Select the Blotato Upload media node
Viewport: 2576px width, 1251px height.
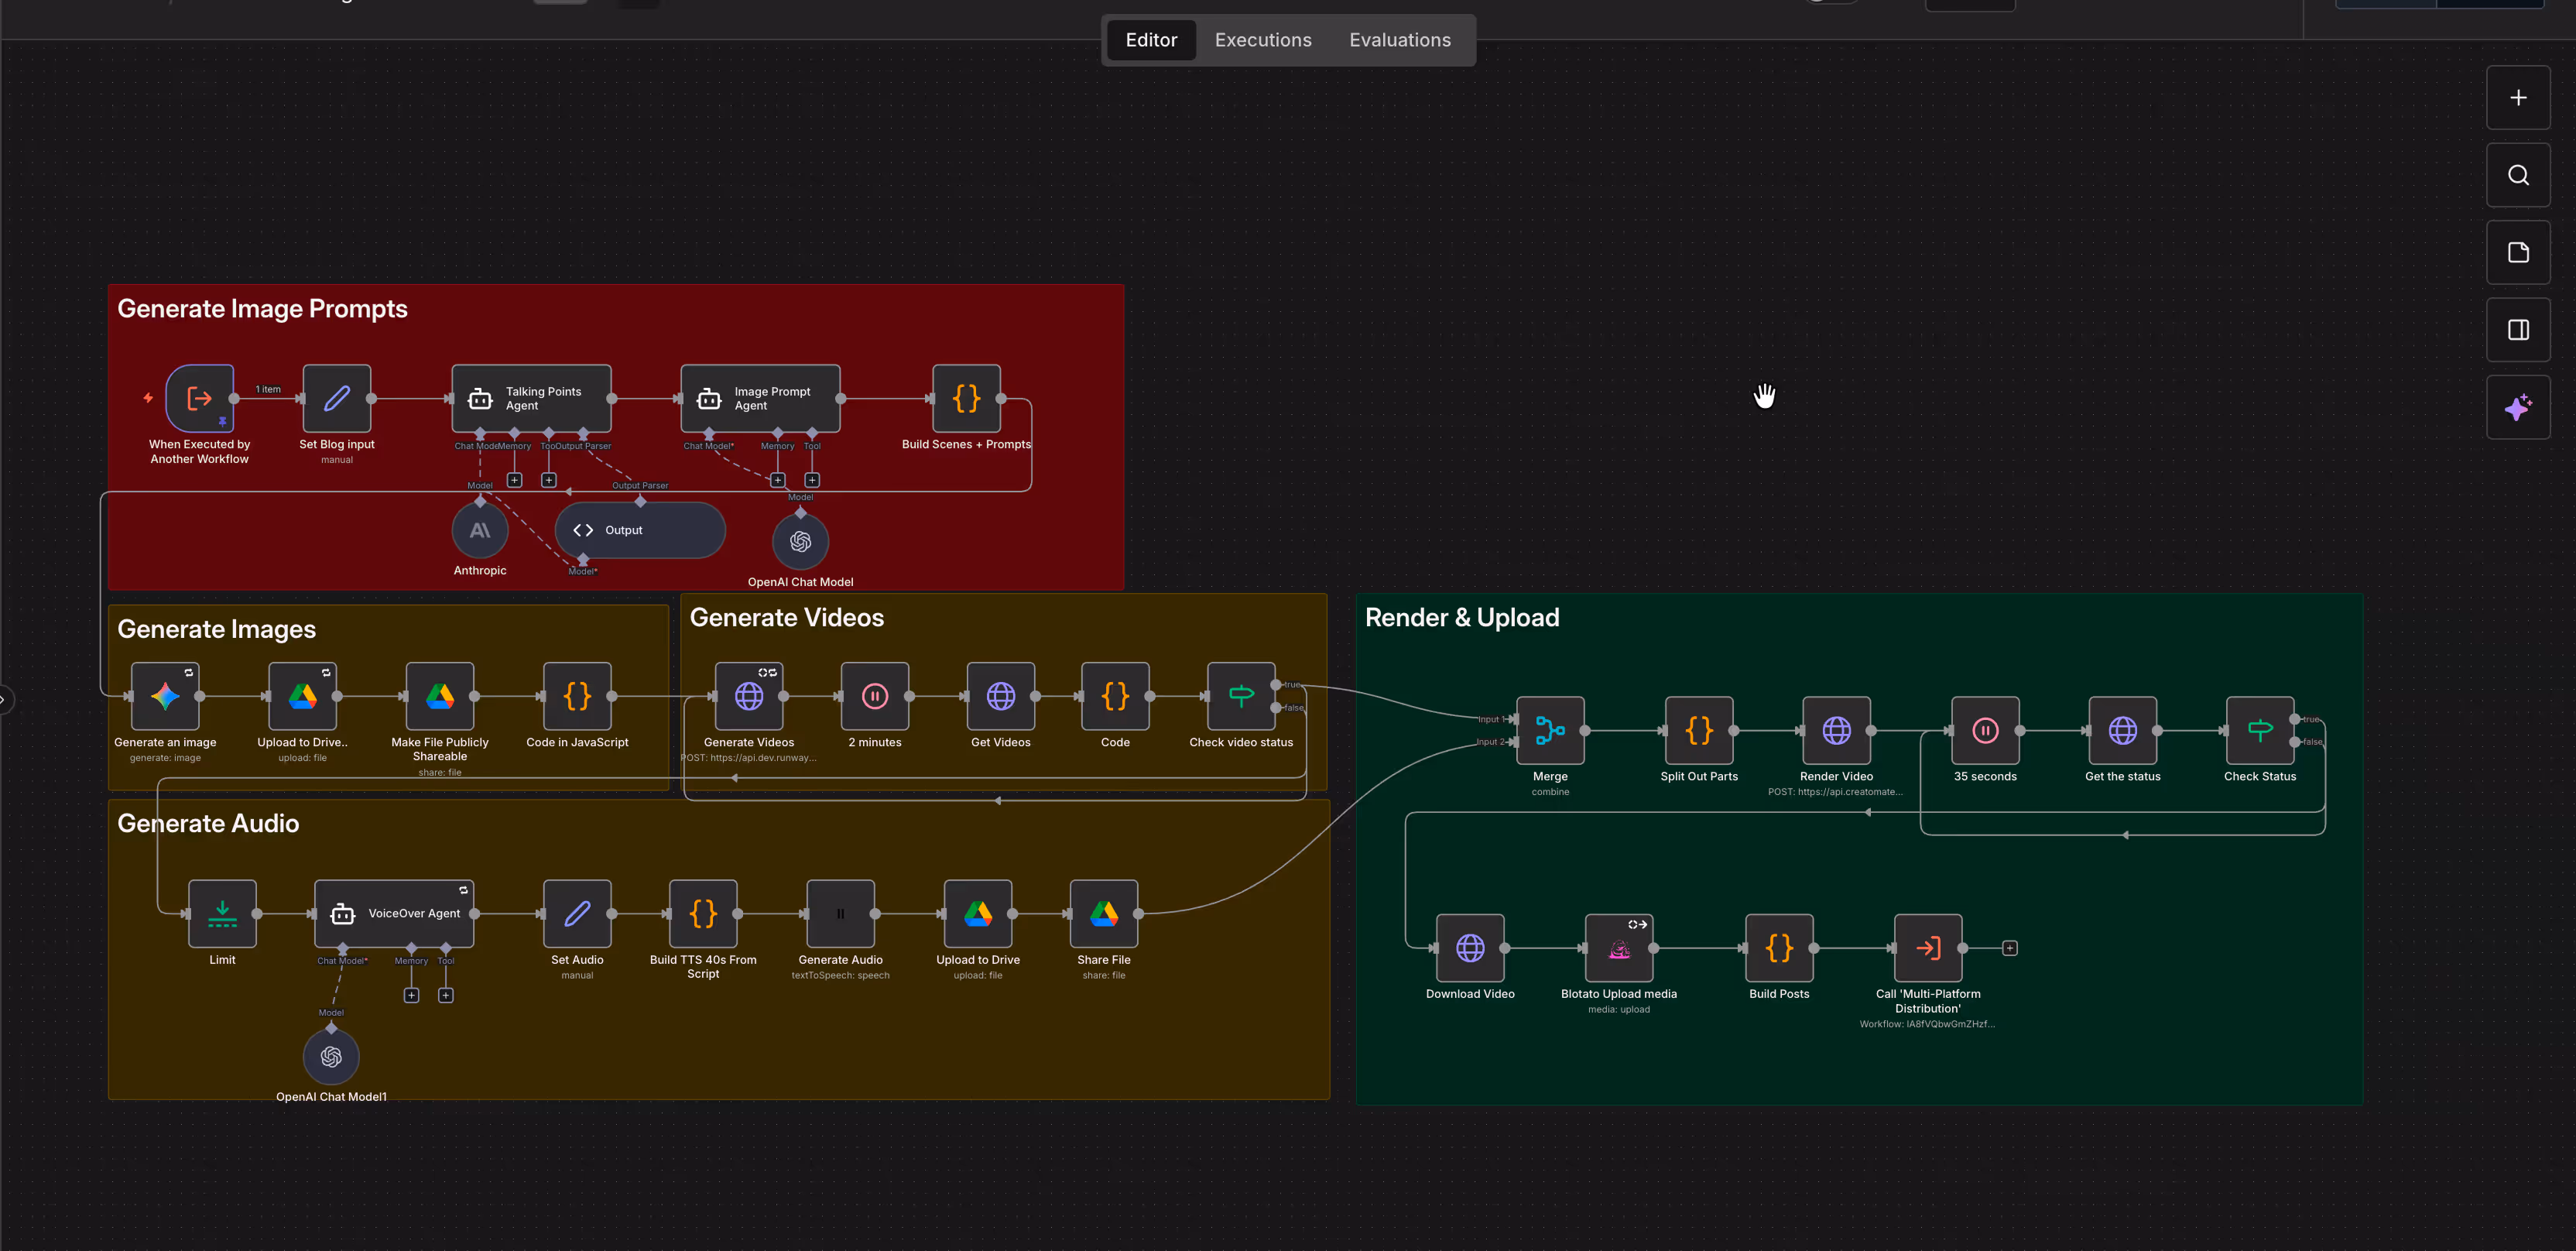click(x=1618, y=948)
